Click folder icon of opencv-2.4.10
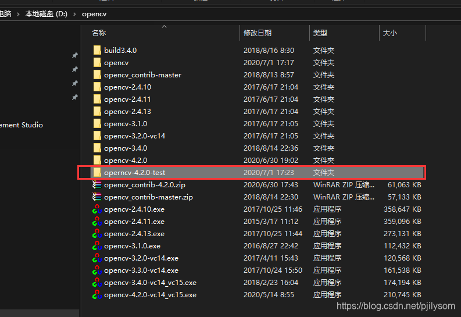 [x=97, y=87]
